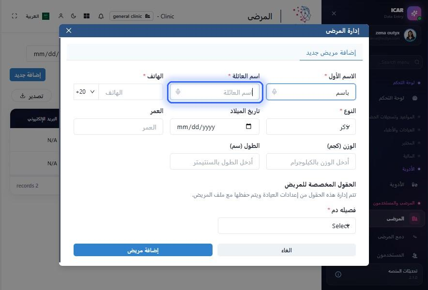Click the search icon in sidebar menu
Image resolution: width=428 pixels, height=290 pixels.
click(x=417, y=62)
